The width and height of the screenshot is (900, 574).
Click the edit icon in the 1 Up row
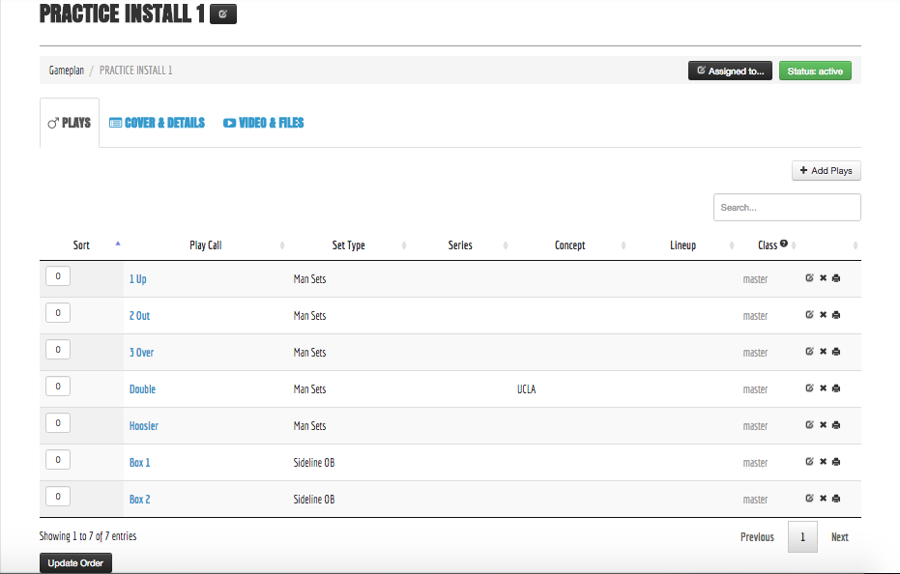(809, 278)
